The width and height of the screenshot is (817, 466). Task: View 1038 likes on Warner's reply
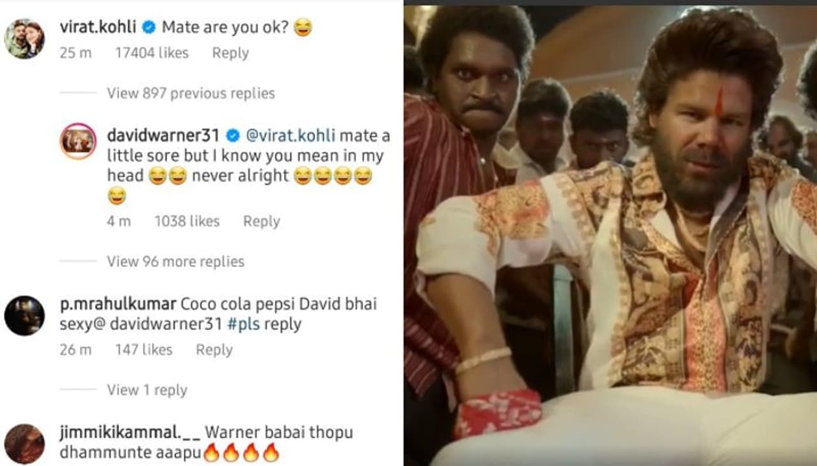[187, 221]
